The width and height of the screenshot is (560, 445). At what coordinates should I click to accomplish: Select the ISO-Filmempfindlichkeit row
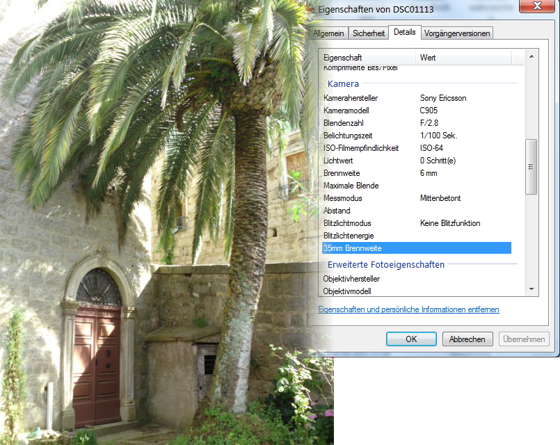(x=417, y=147)
